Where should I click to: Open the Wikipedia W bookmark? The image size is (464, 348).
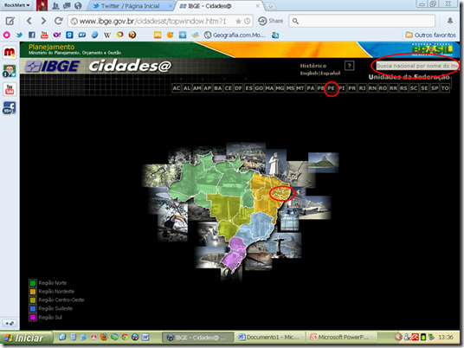(107, 35)
